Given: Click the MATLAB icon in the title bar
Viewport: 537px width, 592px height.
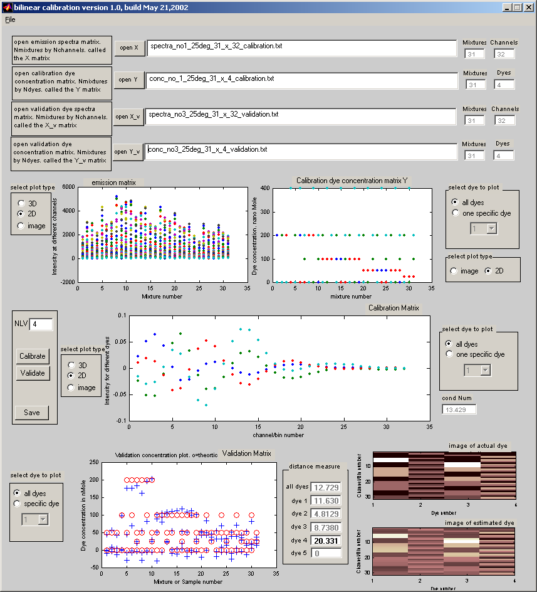Looking at the screenshot, I should pos(7,7).
